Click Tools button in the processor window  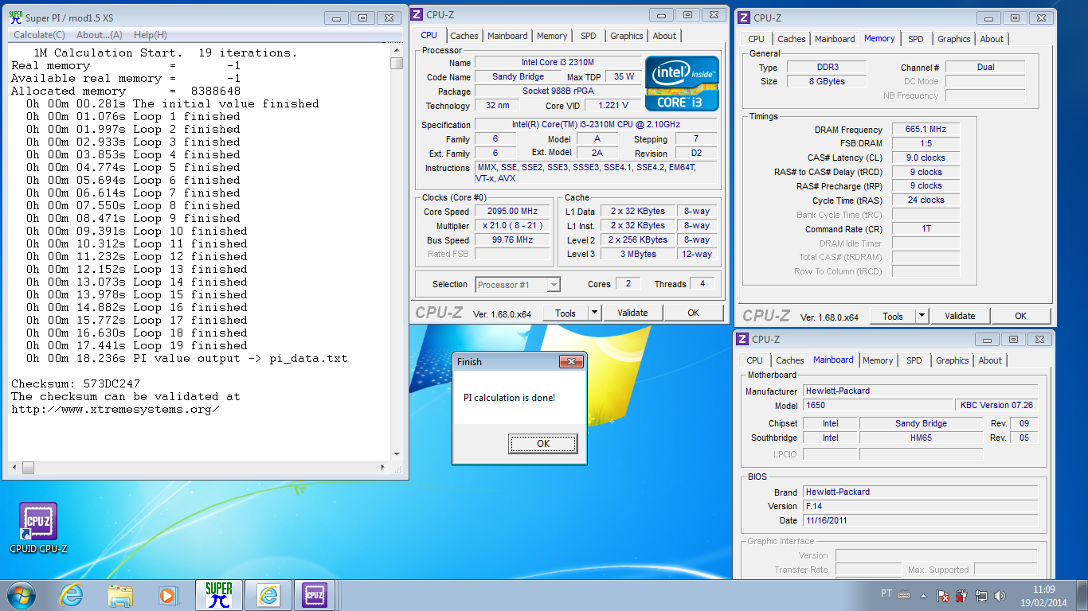pyautogui.click(x=566, y=313)
